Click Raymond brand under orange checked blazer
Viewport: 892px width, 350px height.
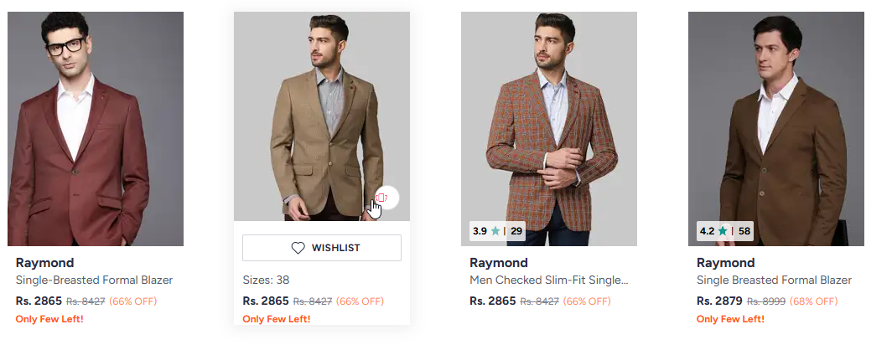(498, 263)
